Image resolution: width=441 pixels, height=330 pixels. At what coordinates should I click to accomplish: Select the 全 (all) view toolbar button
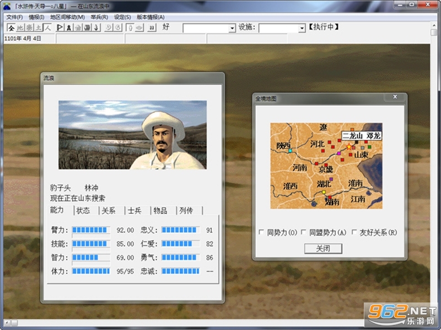click(x=11, y=28)
